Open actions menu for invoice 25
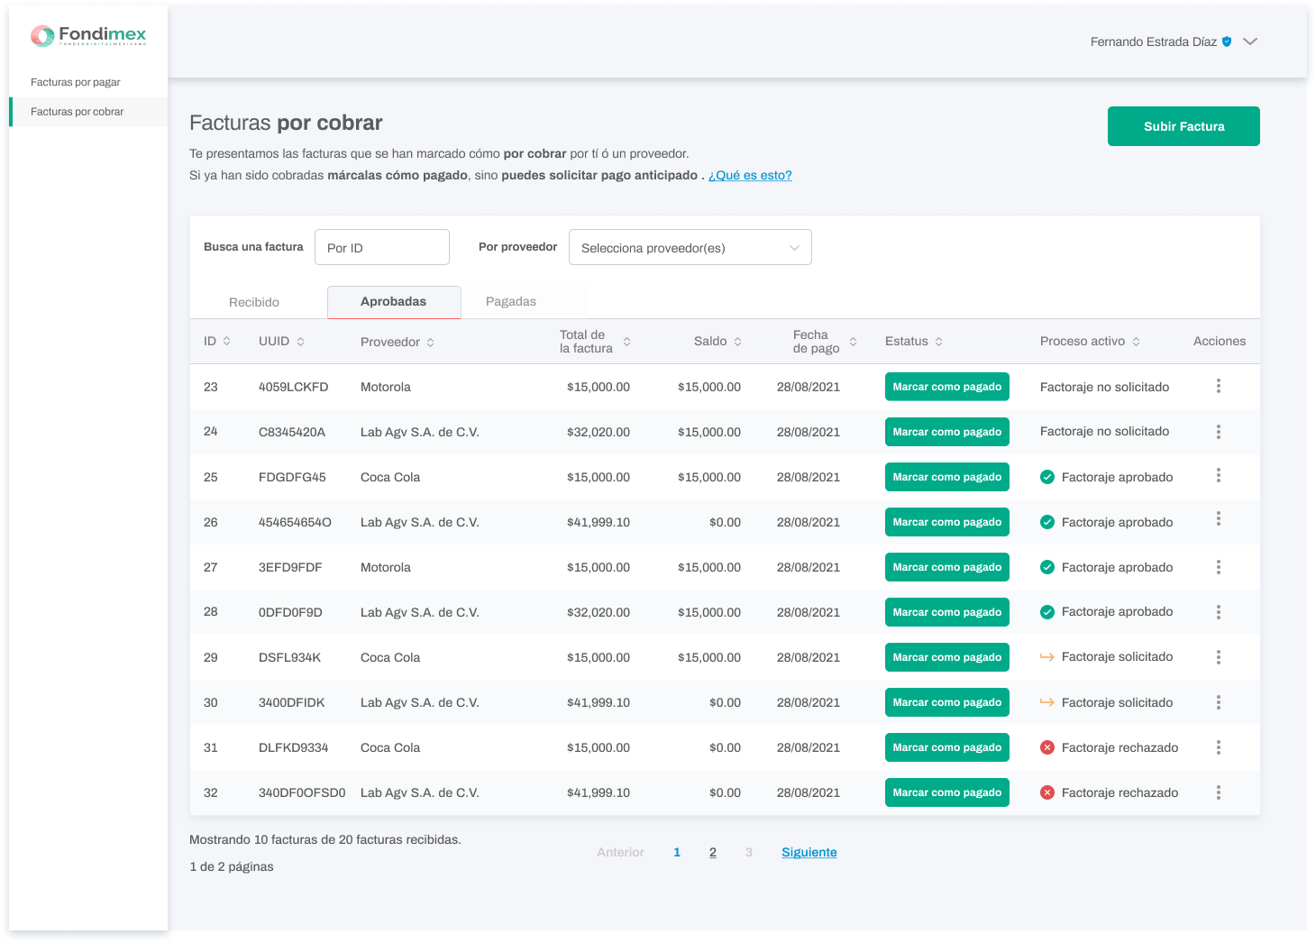Screen dimensions: 1316x943 click(1219, 475)
